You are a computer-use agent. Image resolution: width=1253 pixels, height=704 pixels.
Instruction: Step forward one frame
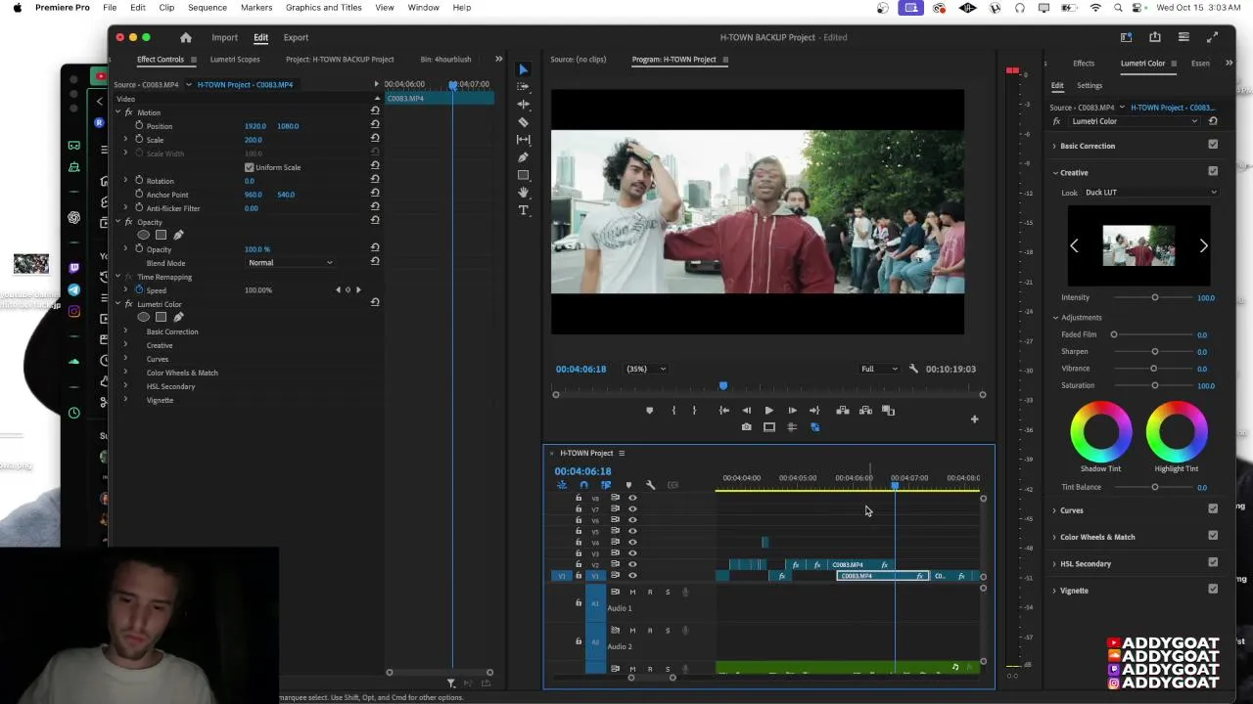click(x=792, y=411)
